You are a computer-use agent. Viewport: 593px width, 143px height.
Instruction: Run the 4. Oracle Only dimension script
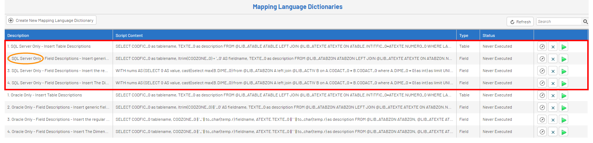(564, 132)
